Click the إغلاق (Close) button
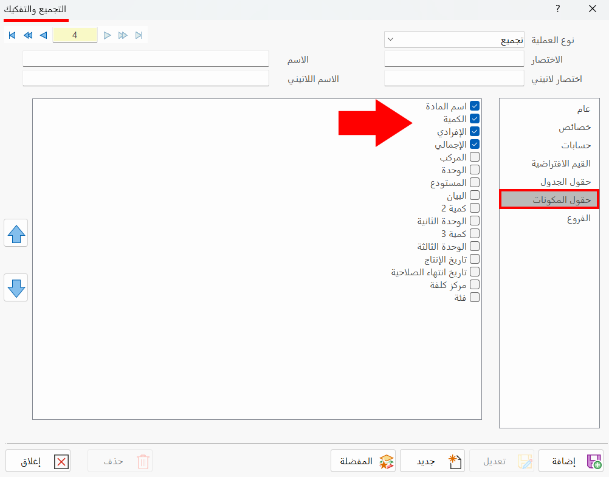Image resolution: width=609 pixels, height=477 pixels. 38,461
